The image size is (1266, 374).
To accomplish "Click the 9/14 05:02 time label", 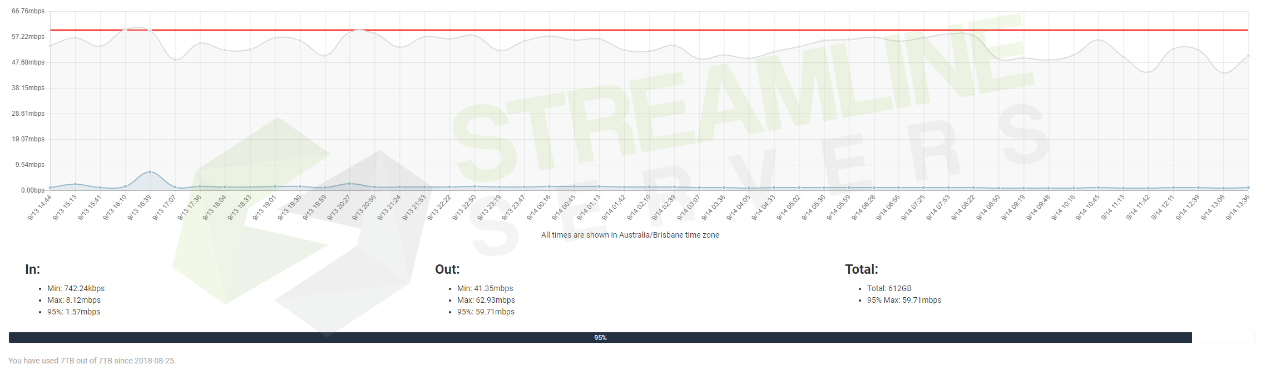I will pos(788,208).
